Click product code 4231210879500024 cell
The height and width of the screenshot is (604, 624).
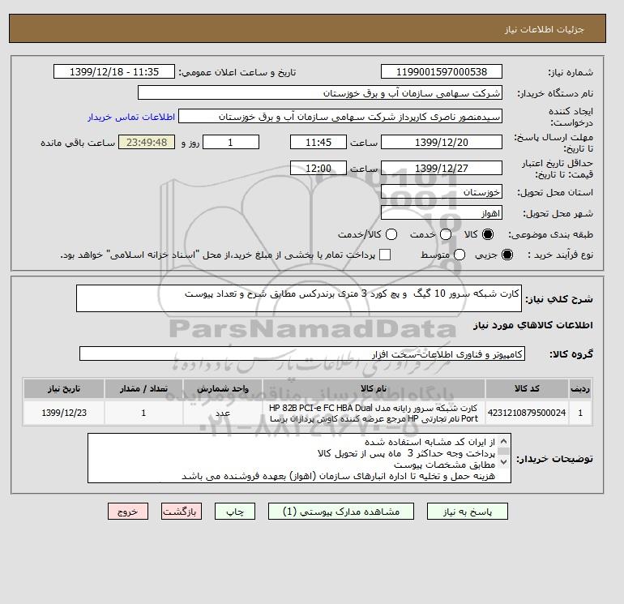point(527,413)
